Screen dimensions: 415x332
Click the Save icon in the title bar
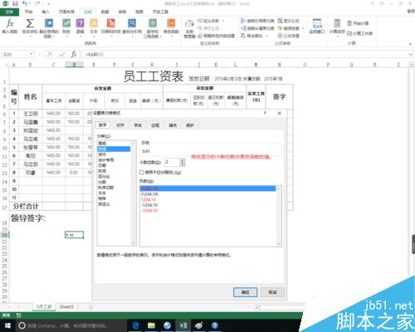click(15, 3)
